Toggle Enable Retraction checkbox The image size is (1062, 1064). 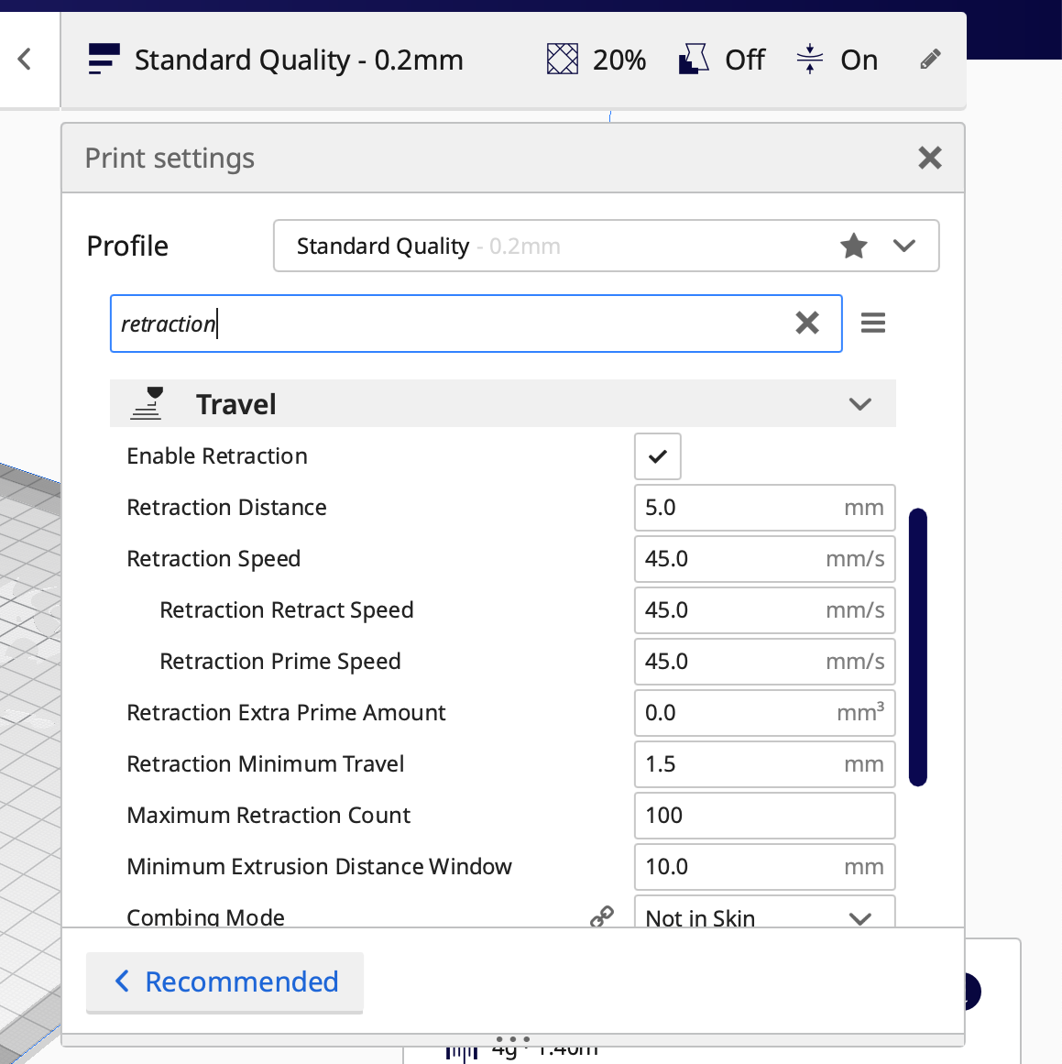tap(658, 456)
